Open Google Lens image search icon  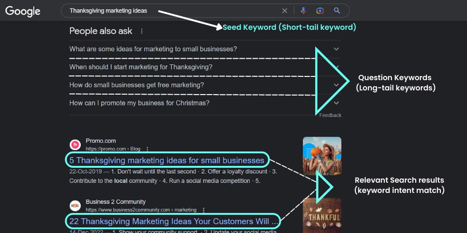click(x=320, y=11)
